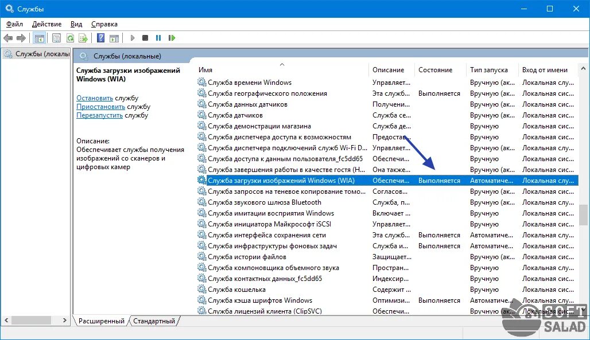Viewport: 590px width, 340px height.
Task: Click the vertical scrollbar thumb of services list
Action: pyautogui.click(x=583, y=215)
